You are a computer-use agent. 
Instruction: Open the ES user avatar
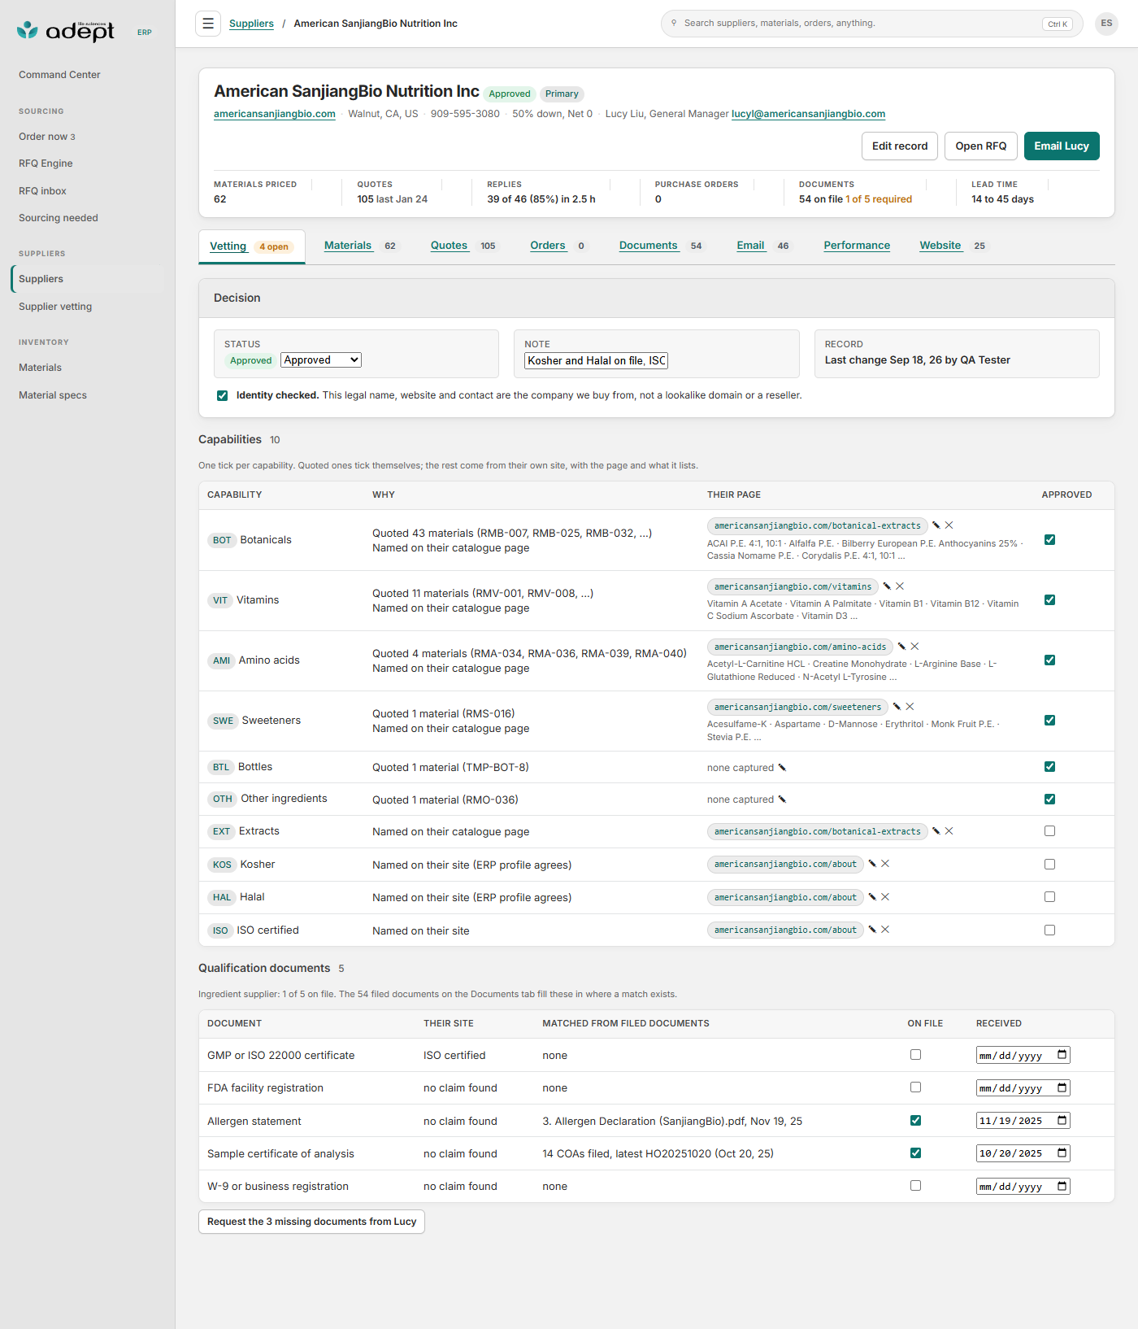pos(1106,24)
